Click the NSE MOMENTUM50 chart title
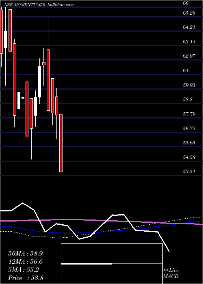 point(25,5)
